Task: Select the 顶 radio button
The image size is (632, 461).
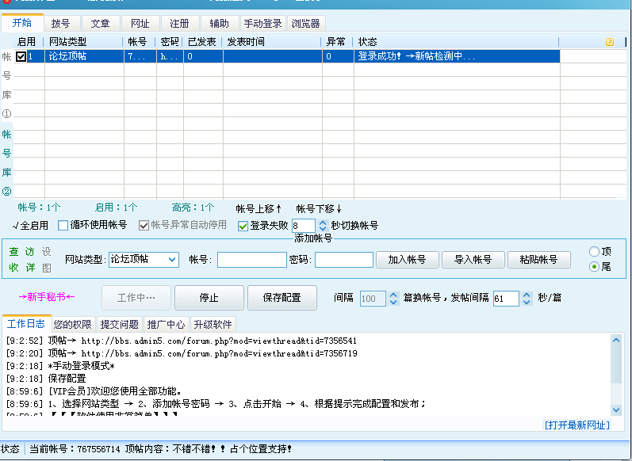Action: point(594,251)
